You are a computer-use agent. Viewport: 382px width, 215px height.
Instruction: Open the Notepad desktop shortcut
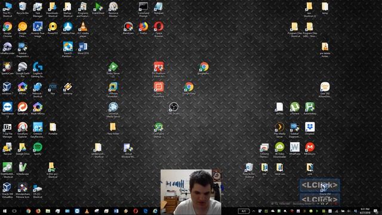click(159, 8)
